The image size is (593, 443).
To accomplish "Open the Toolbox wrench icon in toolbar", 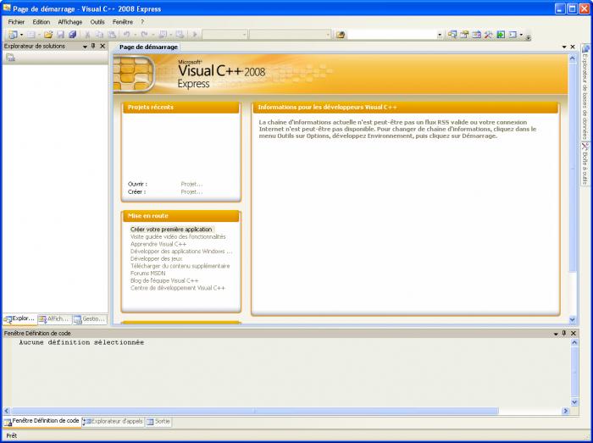I will pos(488,35).
